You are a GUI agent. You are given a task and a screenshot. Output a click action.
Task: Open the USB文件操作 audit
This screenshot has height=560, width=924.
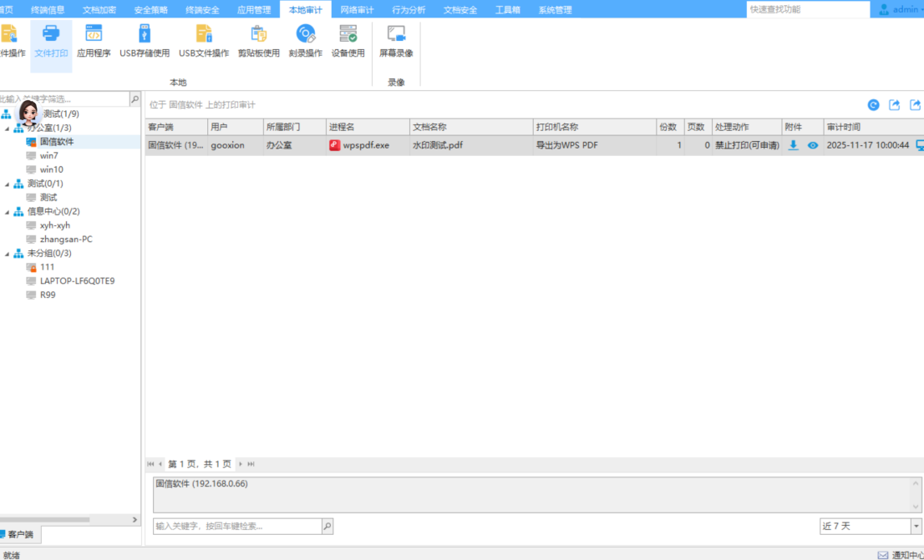(x=204, y=41)
